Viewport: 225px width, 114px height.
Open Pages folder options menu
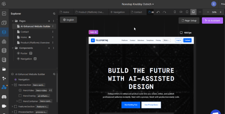[53, 21]
